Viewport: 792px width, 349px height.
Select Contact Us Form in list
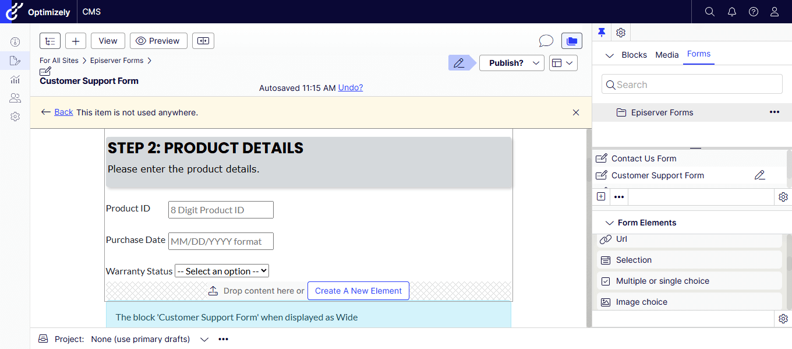point(643,158)
